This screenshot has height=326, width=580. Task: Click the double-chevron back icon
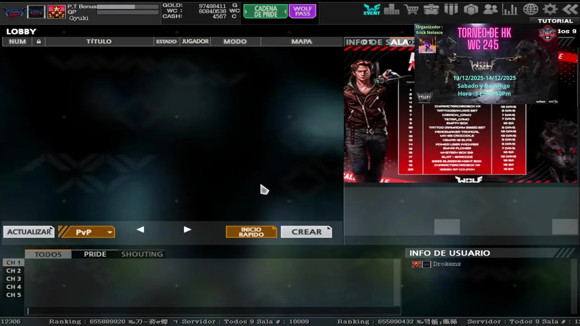click(570, 10)
